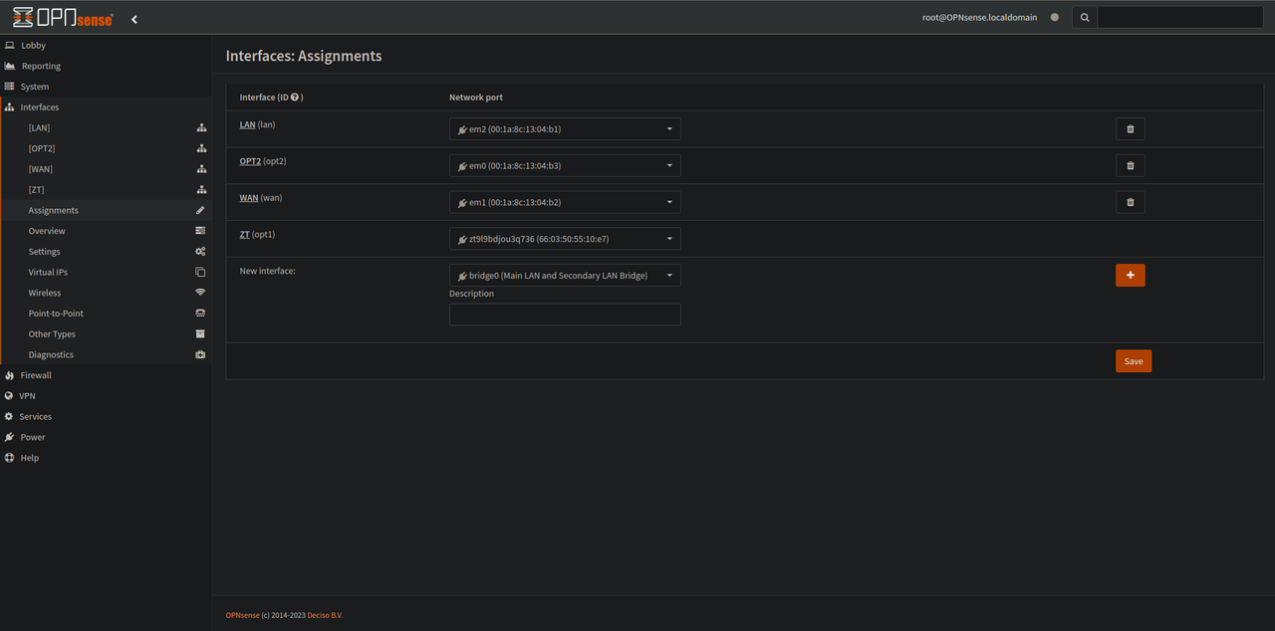
Task: Click the Reporting chart icon
Action: pyautogui.click(x=10, y=66)
